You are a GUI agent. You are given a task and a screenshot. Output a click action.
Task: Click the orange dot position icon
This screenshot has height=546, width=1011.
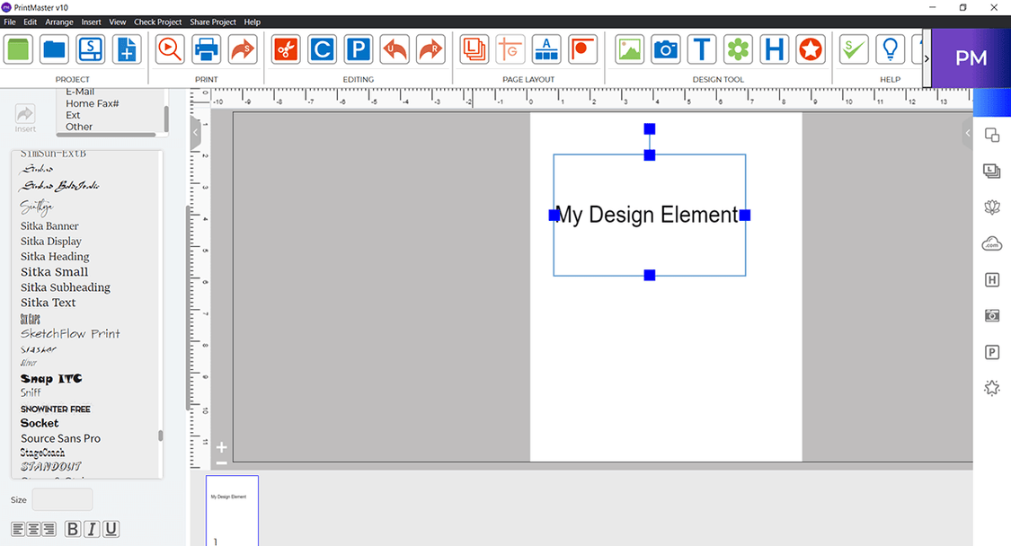[582, 49]
